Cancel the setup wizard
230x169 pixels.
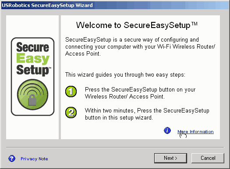tap(208, 158)
